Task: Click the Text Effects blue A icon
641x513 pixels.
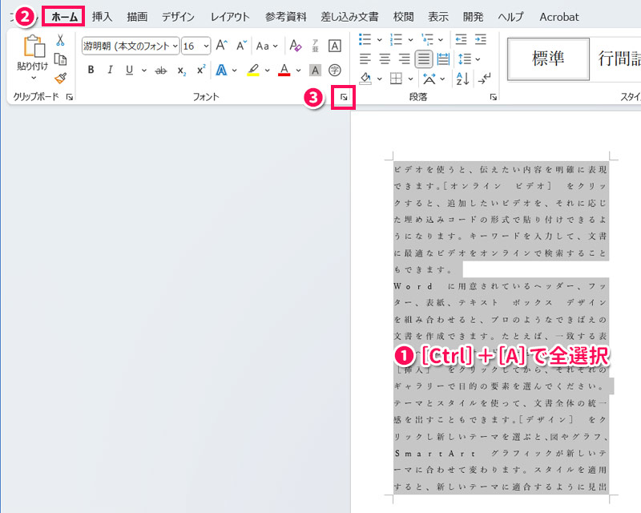Action: pos(221,70)
